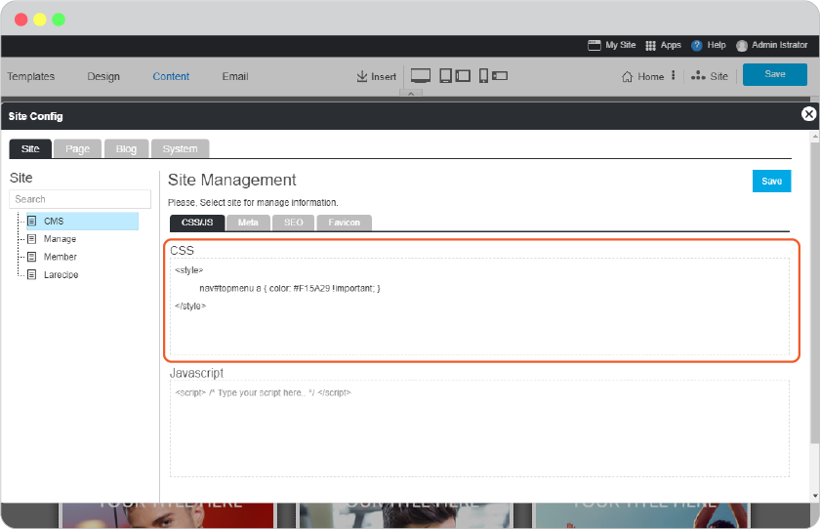Click the Site Management heading

231,180
